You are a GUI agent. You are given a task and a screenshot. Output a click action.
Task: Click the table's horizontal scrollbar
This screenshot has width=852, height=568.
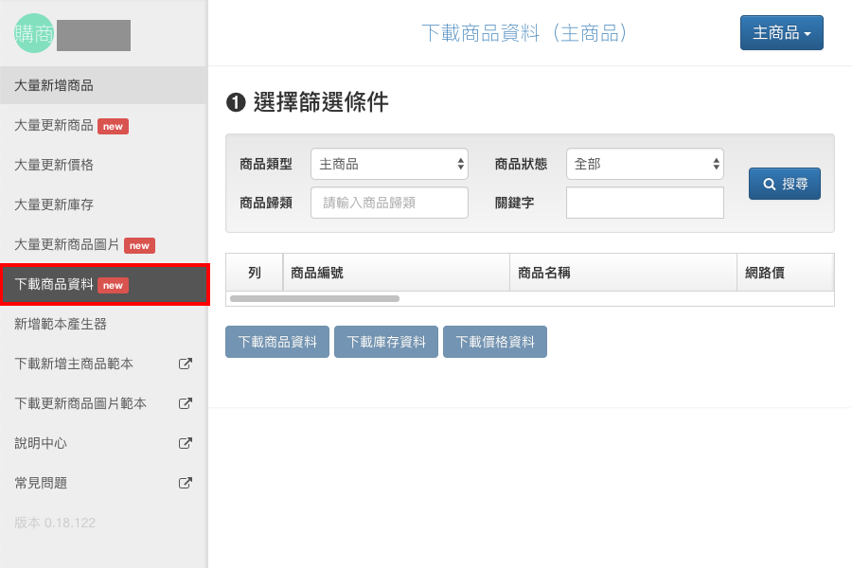[x=314, y=298]
